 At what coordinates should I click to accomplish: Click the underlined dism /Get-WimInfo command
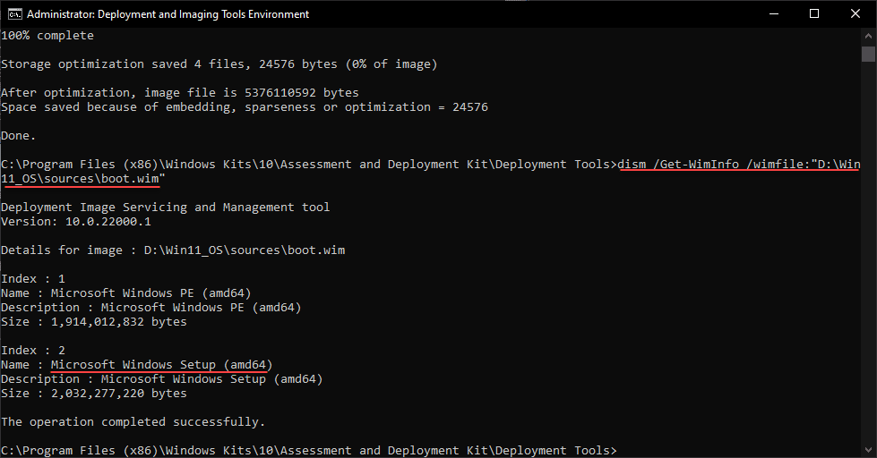pos(739,165)
